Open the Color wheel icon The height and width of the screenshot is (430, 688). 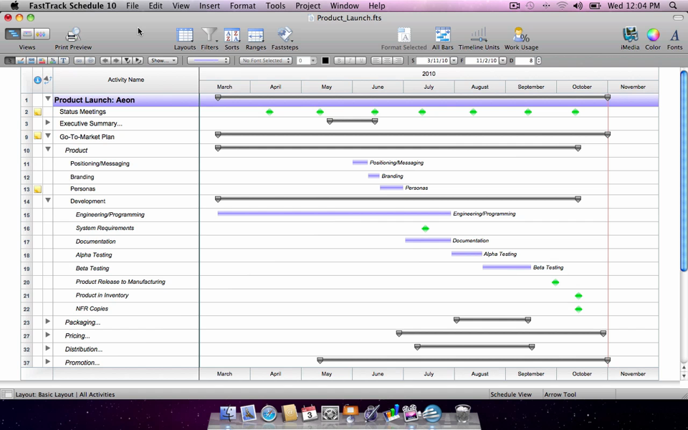[x=653, y=35]
